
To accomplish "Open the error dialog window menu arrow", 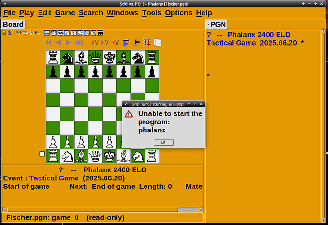I will click(x=125, y=104).
